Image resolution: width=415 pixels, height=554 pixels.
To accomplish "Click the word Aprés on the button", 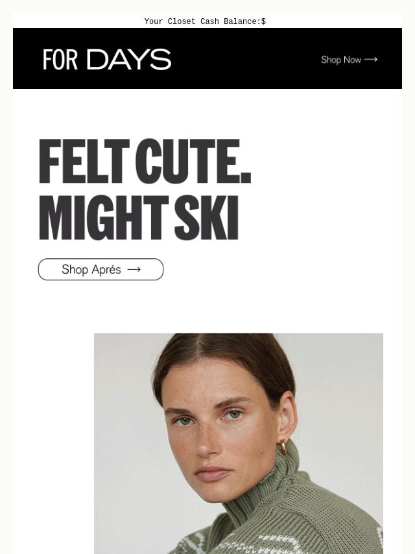I will tap(106, 270).
